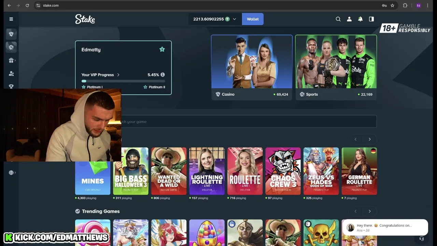Launch German Roulette Live

click(359, 171)
